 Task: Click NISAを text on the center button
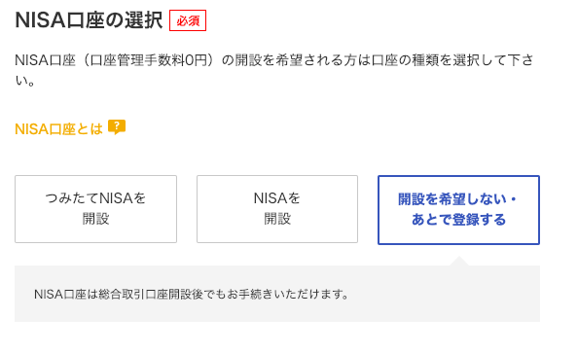pos(277,198)
